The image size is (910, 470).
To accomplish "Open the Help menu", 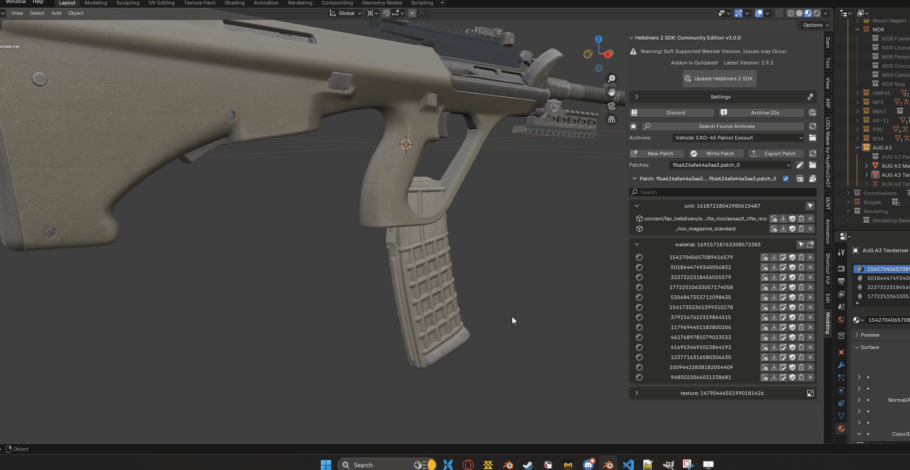I will point(38,3).
